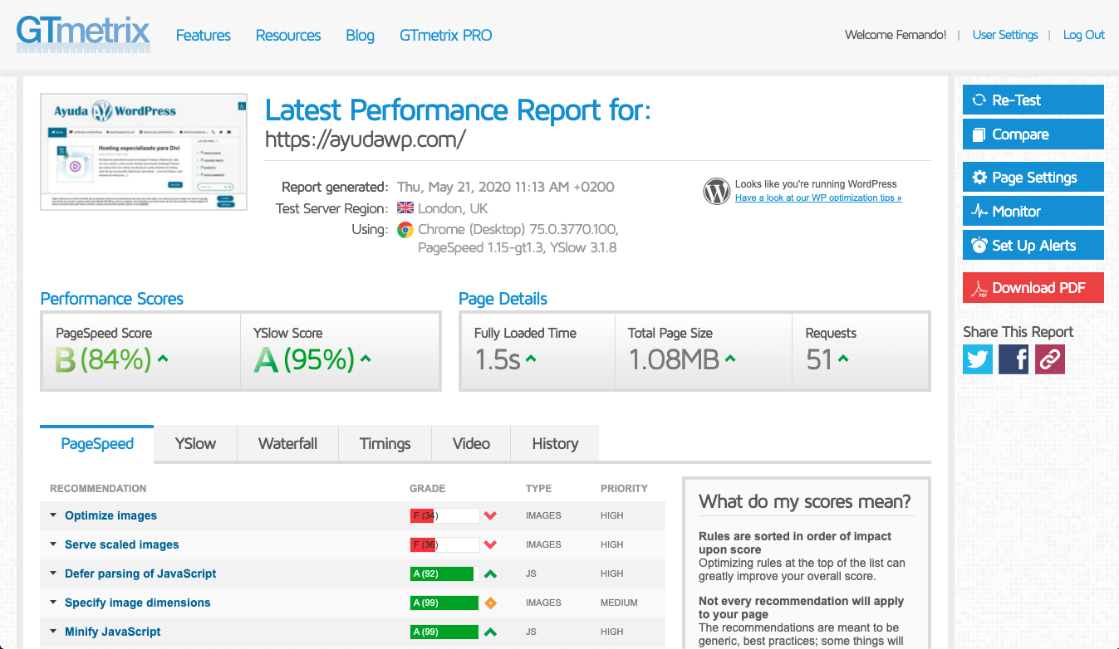Open the Timings tab

pos(385,443)
